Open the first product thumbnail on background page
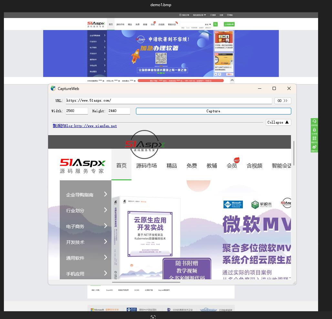This screenshot has height=319, width=332. 224,37
